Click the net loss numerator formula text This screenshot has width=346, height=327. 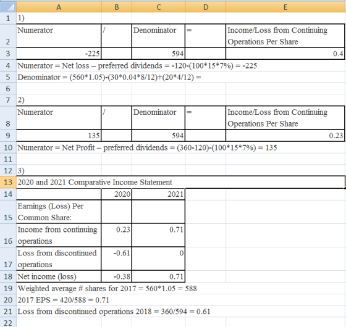click(x=137, y=65)
